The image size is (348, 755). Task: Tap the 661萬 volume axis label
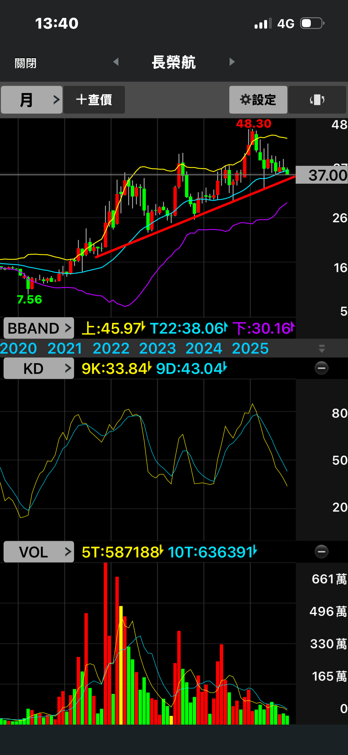[x=329, y=579]
